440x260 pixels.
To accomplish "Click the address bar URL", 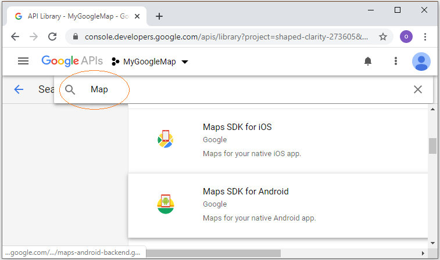I will [x=226, y=37].
